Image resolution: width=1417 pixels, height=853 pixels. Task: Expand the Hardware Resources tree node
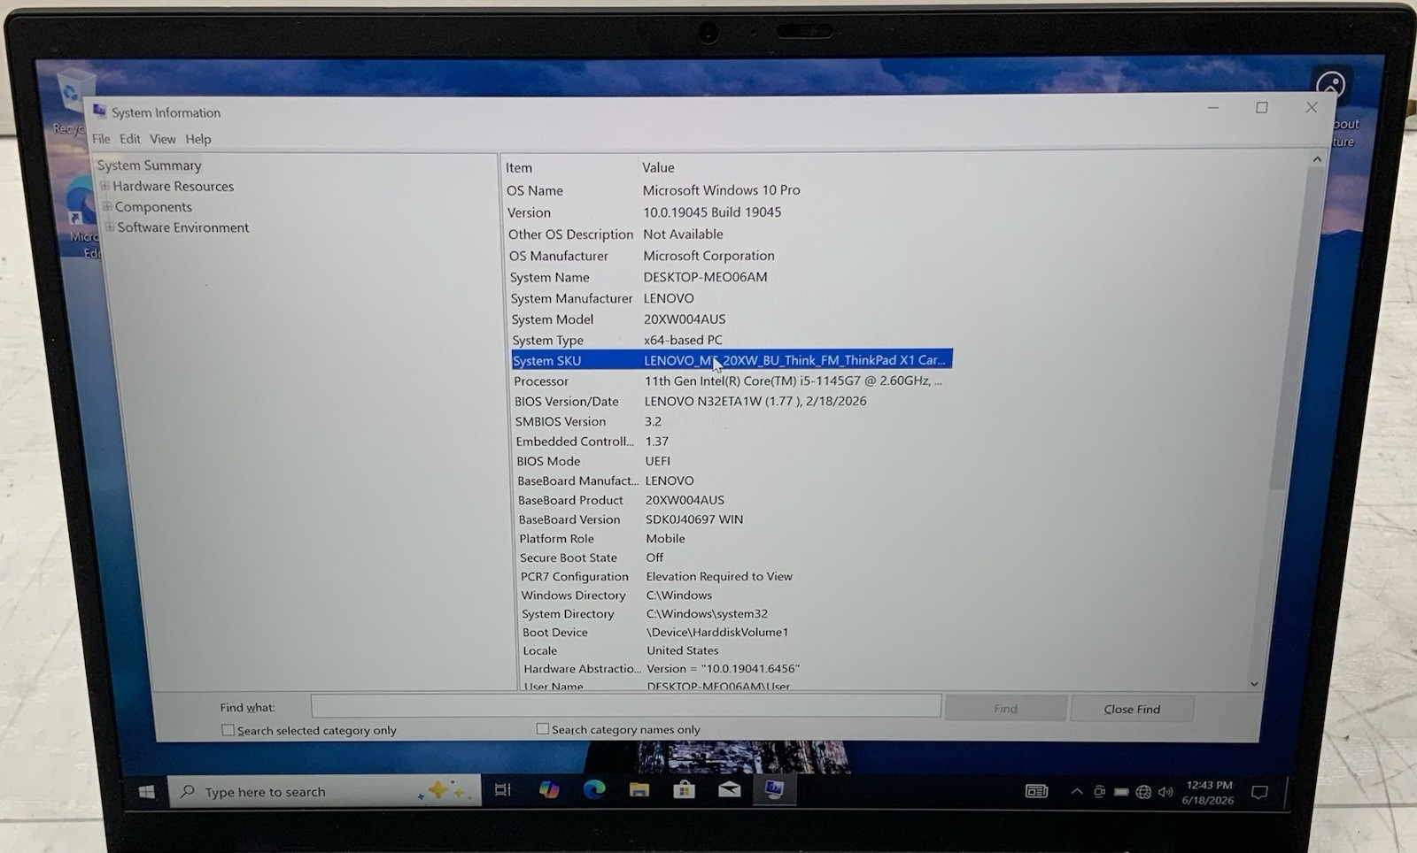point(105,186)
